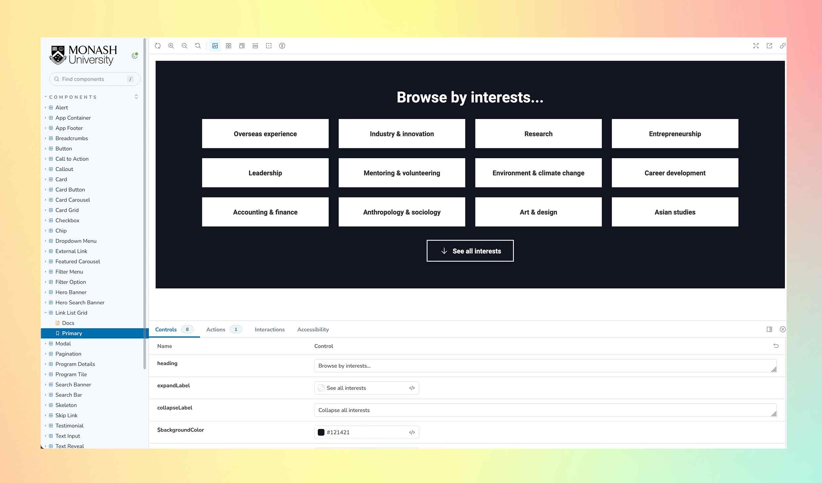
Task: Expand the Hero Search Banner component
Action: (80, 302)
